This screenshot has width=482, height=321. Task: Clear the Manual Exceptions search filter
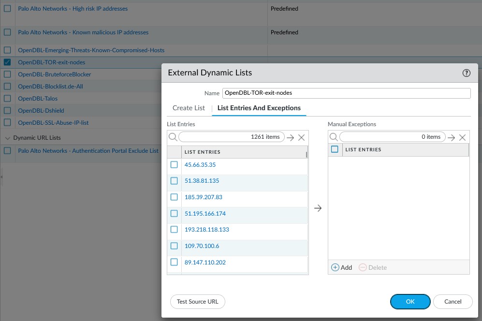[x=462, y=137]
